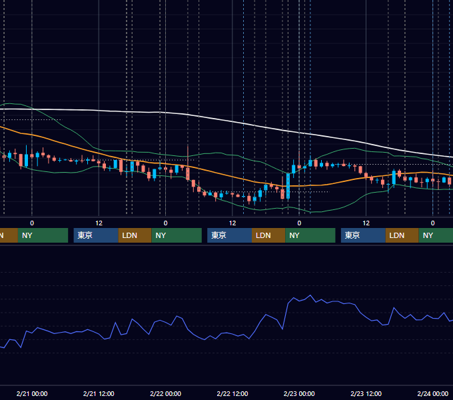Select the NY session block above 2/23 00:00
453x400 pixels.
[310, 235]
